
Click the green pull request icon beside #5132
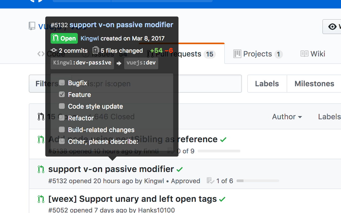pos(41,169)
